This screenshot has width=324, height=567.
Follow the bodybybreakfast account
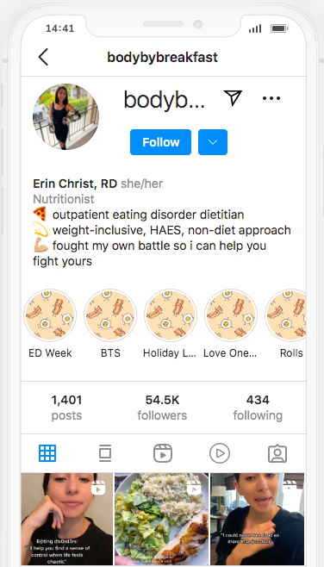160,142
